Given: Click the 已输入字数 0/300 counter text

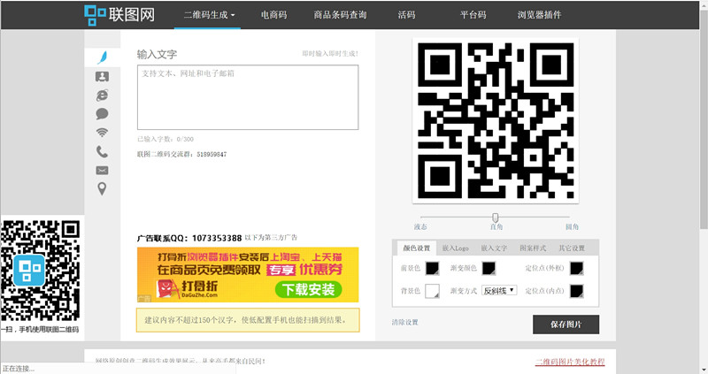Looking at the screenshot, I should click(165, 139).
